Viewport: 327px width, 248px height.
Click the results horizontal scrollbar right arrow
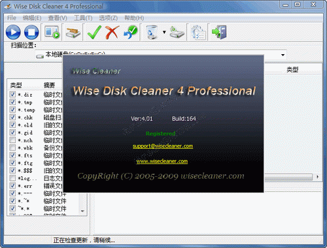tap(317, 177)
